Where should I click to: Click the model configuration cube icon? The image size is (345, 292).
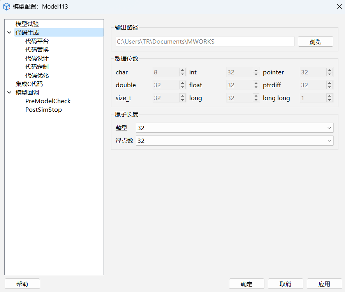[7, 7]
